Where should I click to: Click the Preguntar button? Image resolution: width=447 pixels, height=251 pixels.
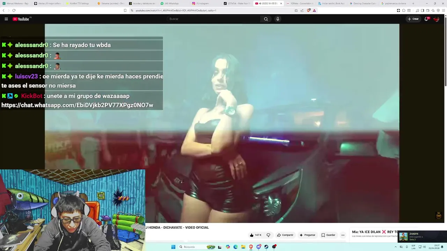(x=307, y=235)
